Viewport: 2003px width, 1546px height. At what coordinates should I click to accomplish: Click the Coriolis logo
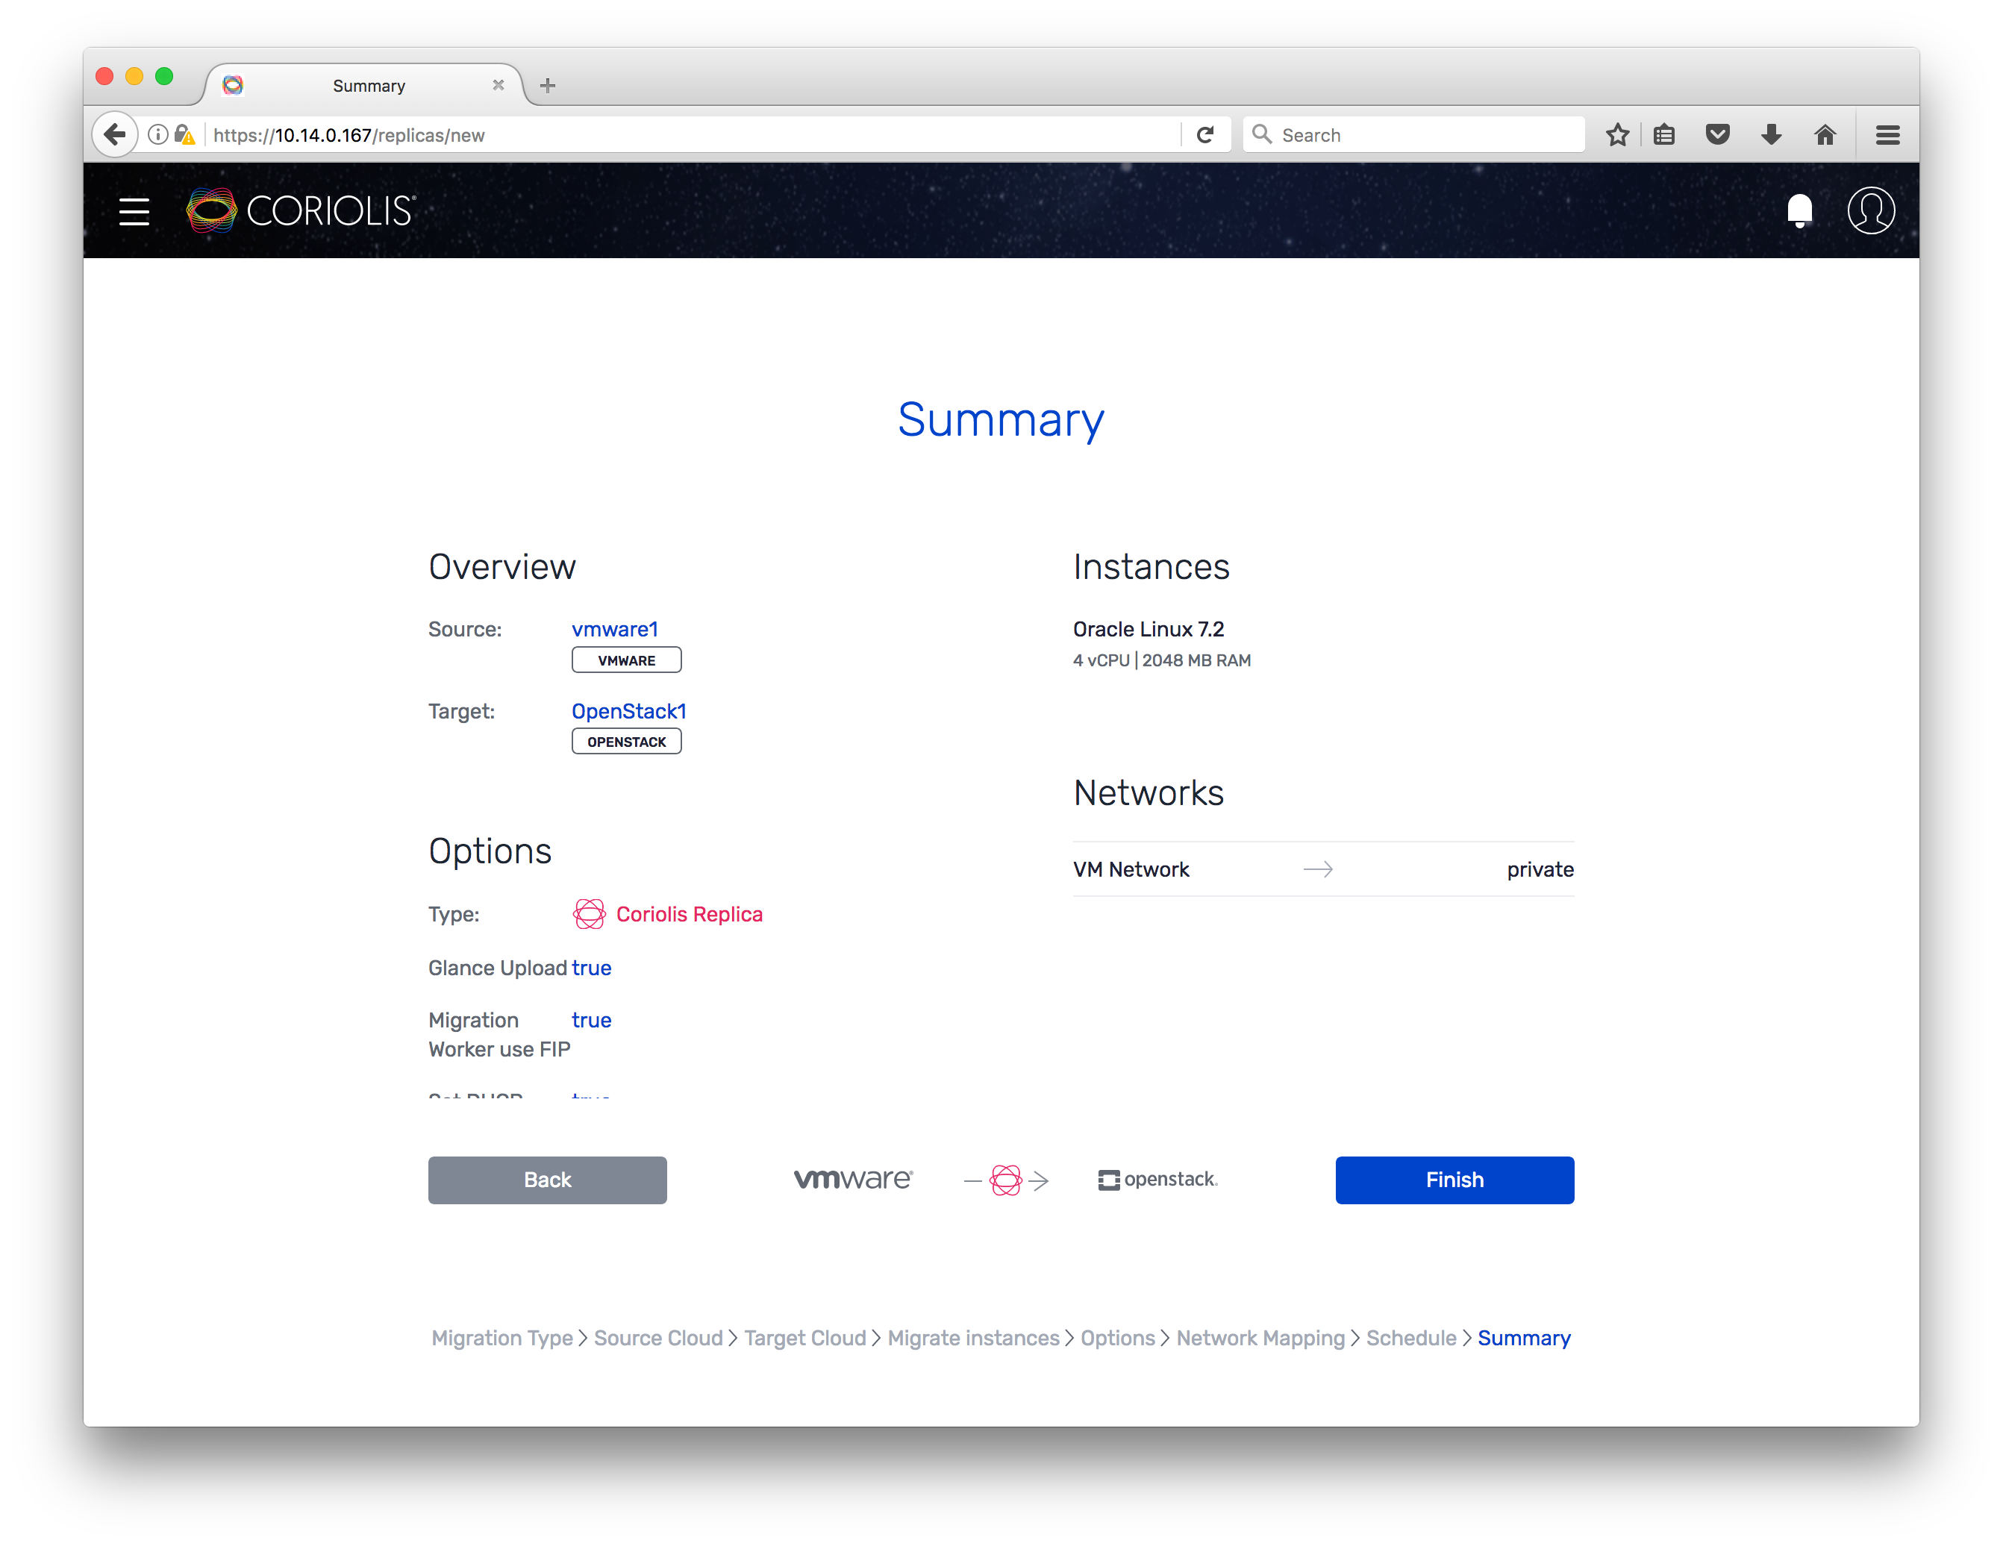click(x=301, y=211)
